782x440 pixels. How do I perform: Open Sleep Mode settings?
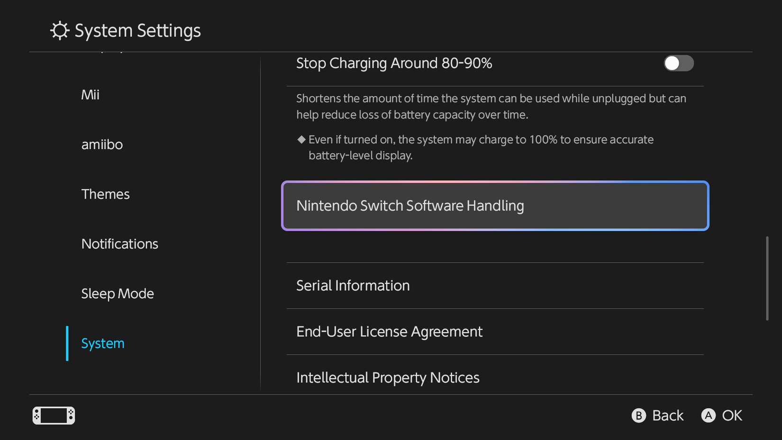click(117, 293)
